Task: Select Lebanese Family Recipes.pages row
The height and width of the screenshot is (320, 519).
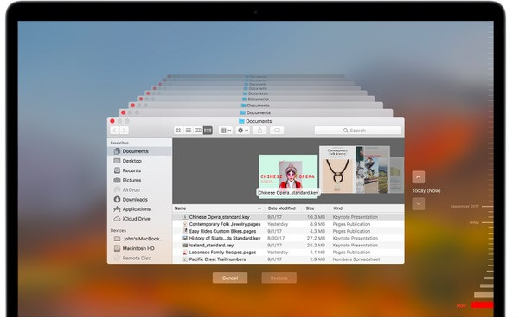Action: (288, 253)
